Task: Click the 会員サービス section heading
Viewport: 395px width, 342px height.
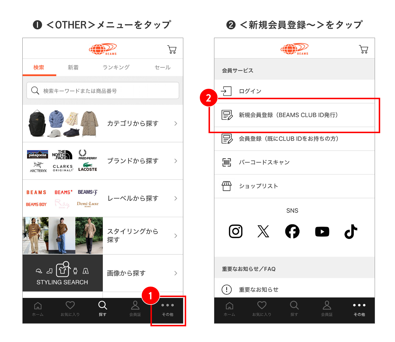Action: (x=238, y=70)
